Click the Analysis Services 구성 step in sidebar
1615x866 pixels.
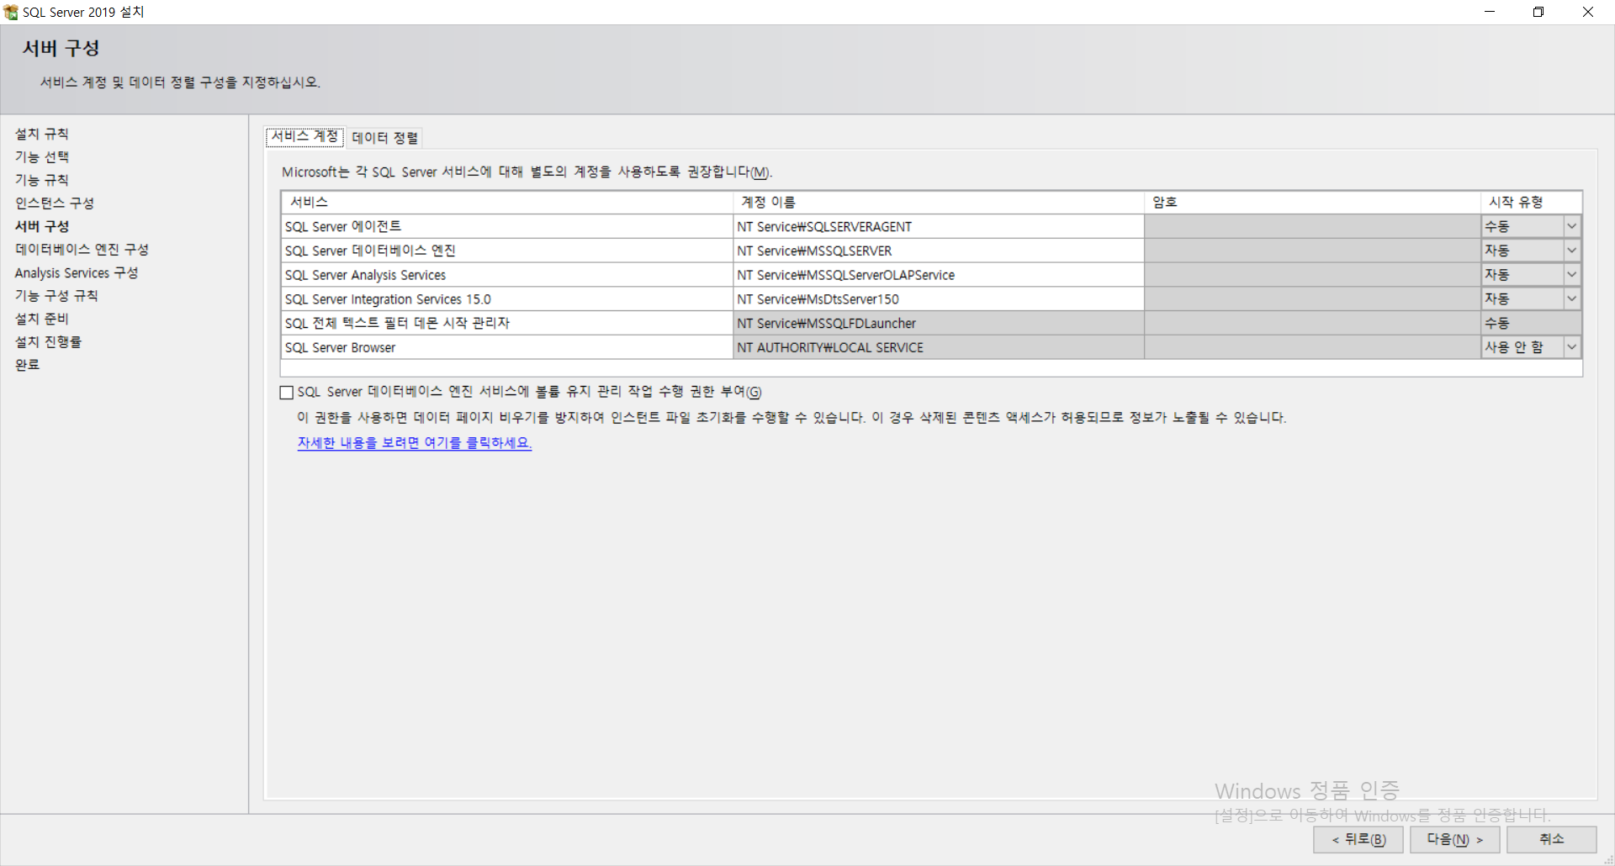coord(77,272)
